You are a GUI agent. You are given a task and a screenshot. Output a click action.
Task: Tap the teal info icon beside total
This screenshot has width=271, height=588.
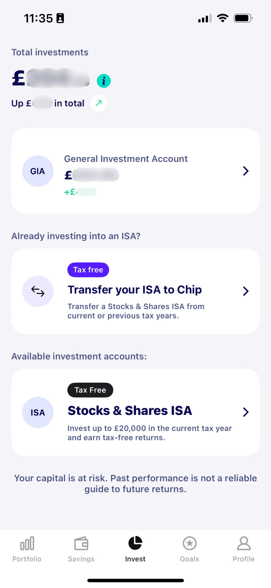pos(104,81)
